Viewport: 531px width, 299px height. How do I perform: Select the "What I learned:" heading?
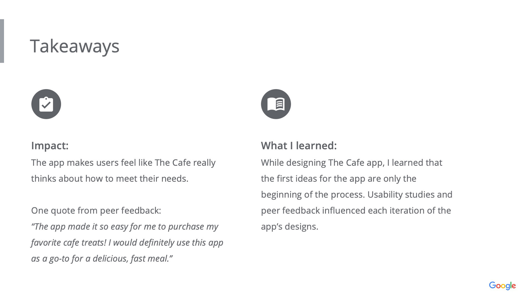tap(299, 146)
